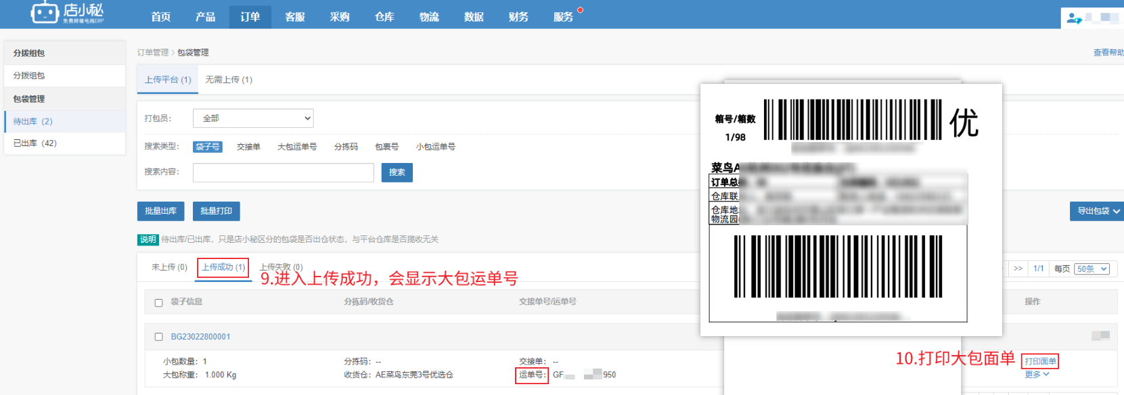The height and width of the screenshot is (395, 1124).
Task: Select 交接单 search type
Action: 248,147
